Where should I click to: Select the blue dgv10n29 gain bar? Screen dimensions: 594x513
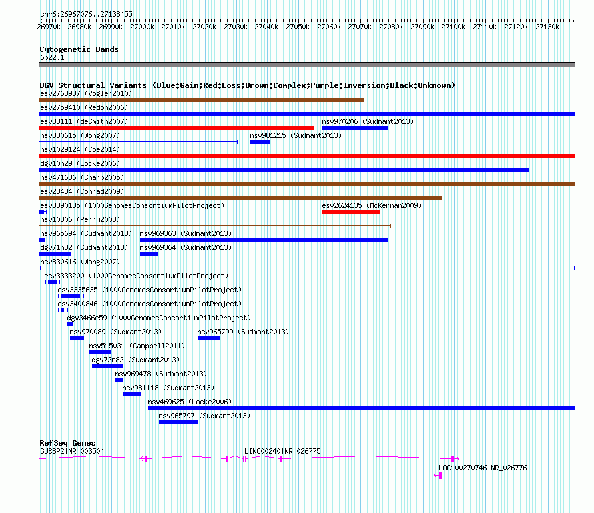pyautogui.click(x=284, y=170)
